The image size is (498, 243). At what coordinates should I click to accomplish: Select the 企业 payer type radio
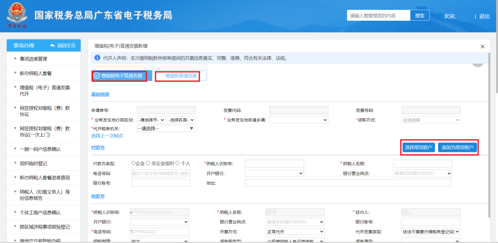tap(133, 163)
